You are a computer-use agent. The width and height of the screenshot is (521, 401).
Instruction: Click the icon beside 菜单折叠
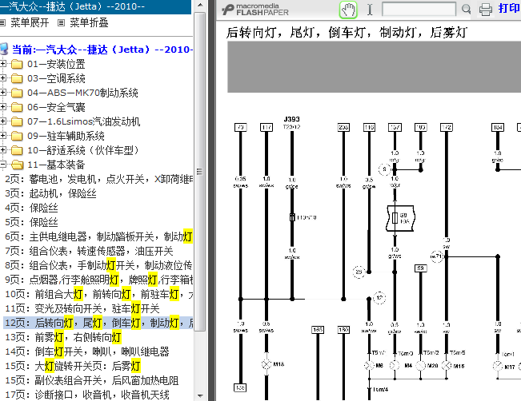[x=61, y=23]
